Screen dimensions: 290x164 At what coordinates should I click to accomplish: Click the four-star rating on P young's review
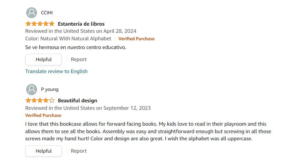(40, 100)
